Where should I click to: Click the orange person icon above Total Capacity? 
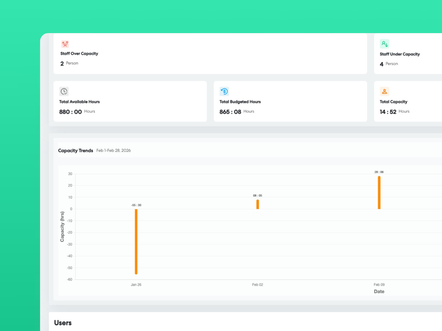pos(384,91)
